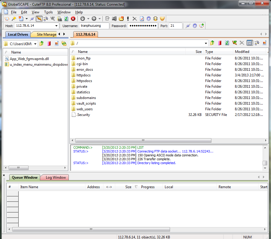The height and width of the screenshot is (239, 271).
Task: Click the headset support icon
Action: [155, 19]
